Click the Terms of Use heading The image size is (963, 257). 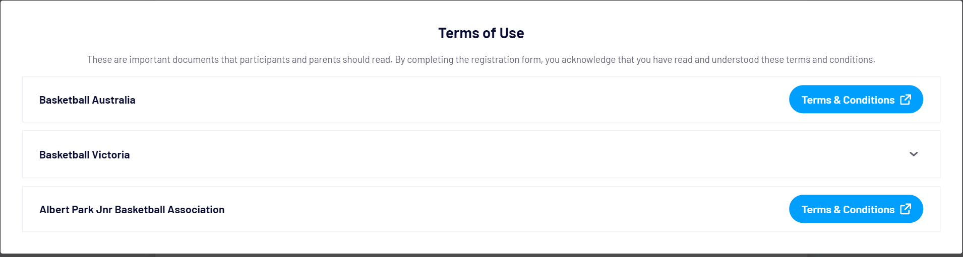point(481,33)
